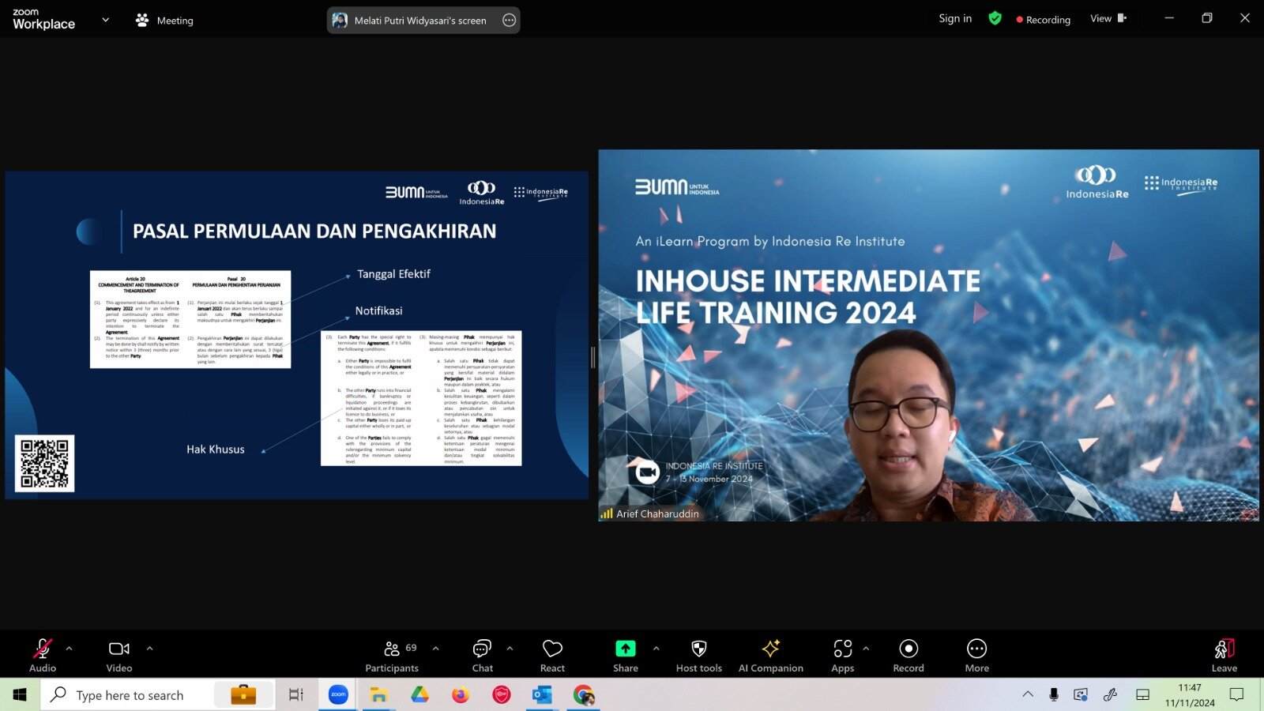The height and width of the screenshot is (711, 1264).
Task: Open Windows Start menu
Action: pos(20,694)
